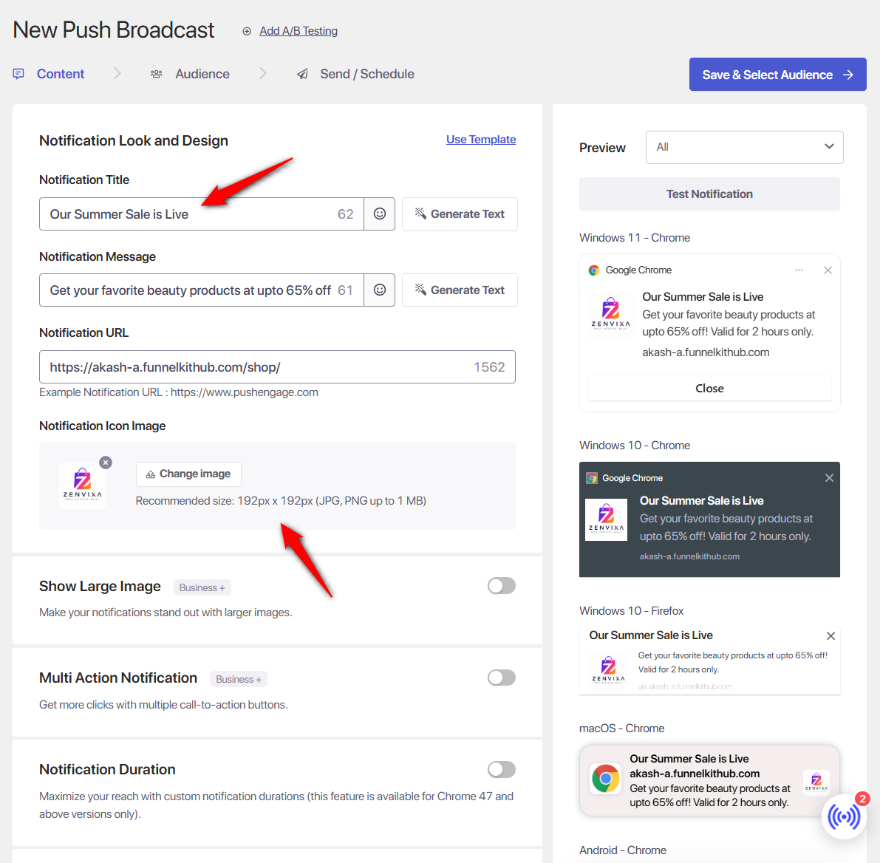The height and width of the screenshot is (863, 880).
Task: Click the upload icon in Change image
Action: (x=151, y=474)
